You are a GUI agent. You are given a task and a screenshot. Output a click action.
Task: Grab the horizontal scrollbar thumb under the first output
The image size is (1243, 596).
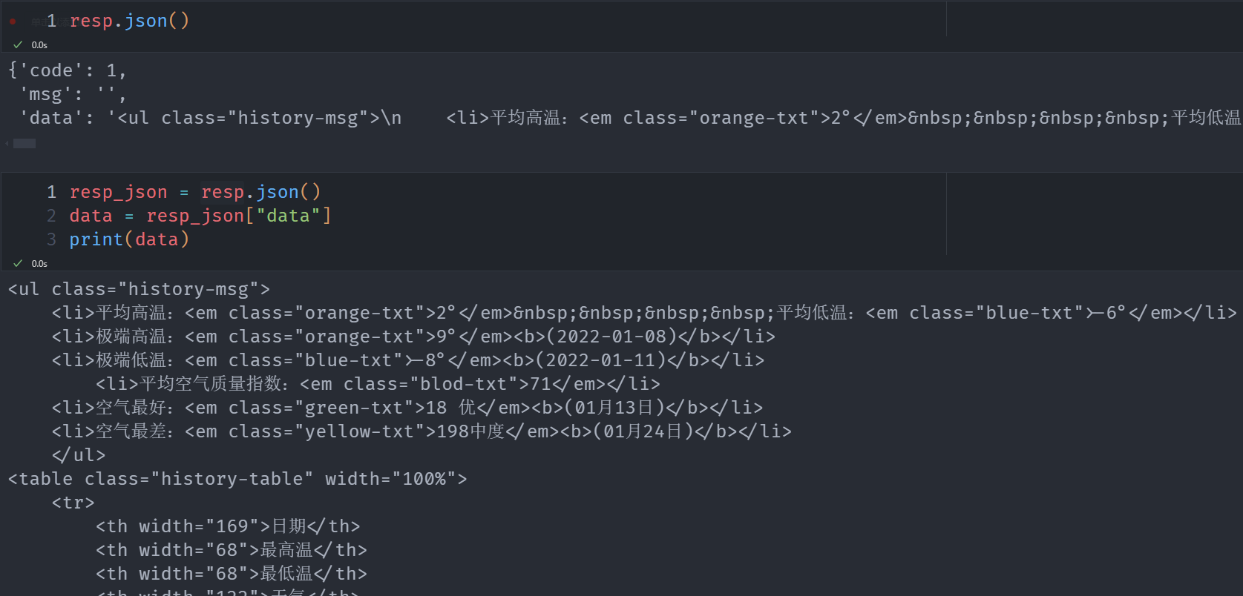pyautogui.click(x=24, y=143)
